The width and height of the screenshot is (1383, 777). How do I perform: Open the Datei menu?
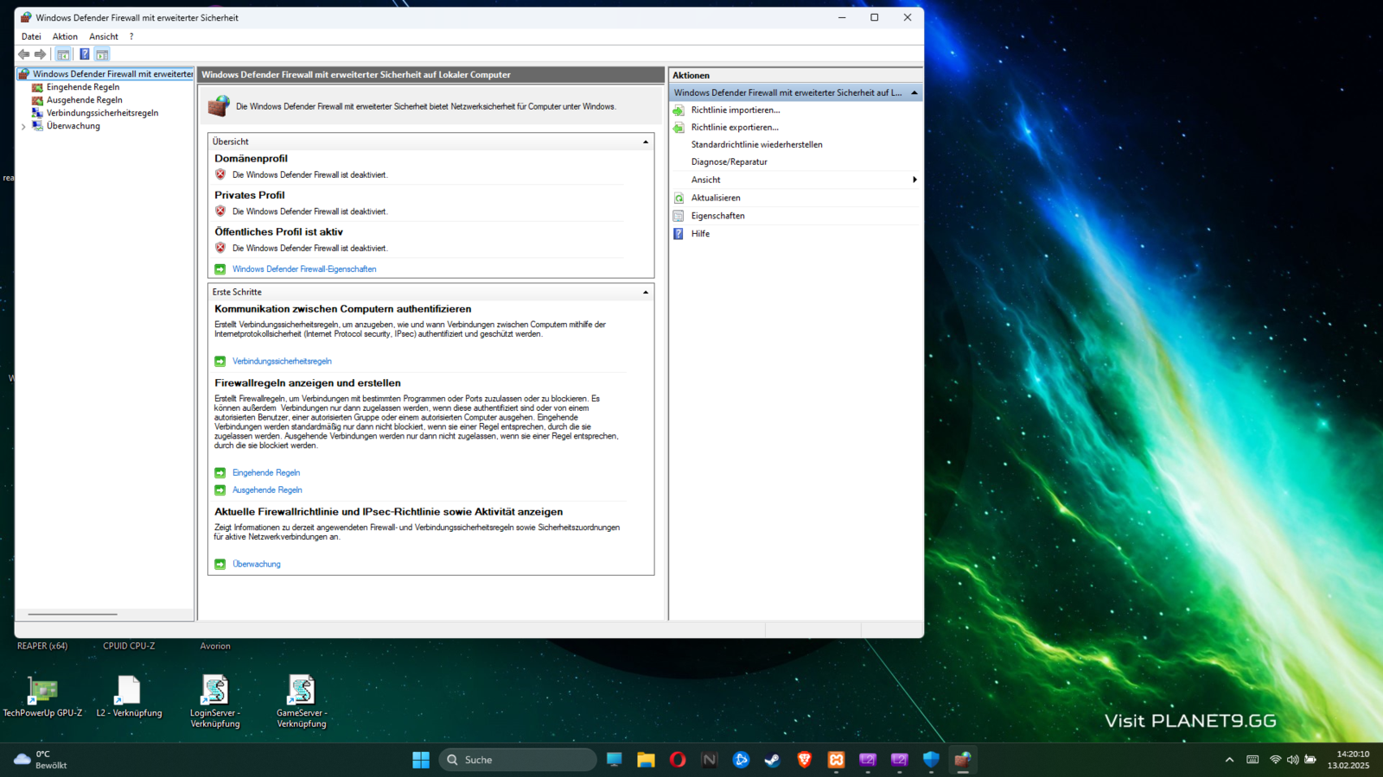click(x=31, y=36)
